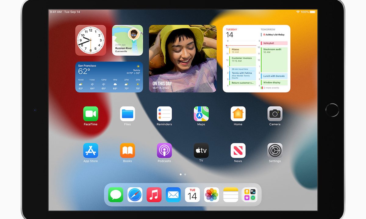Switch to the second home screen page dot

[x=185, y=175]
